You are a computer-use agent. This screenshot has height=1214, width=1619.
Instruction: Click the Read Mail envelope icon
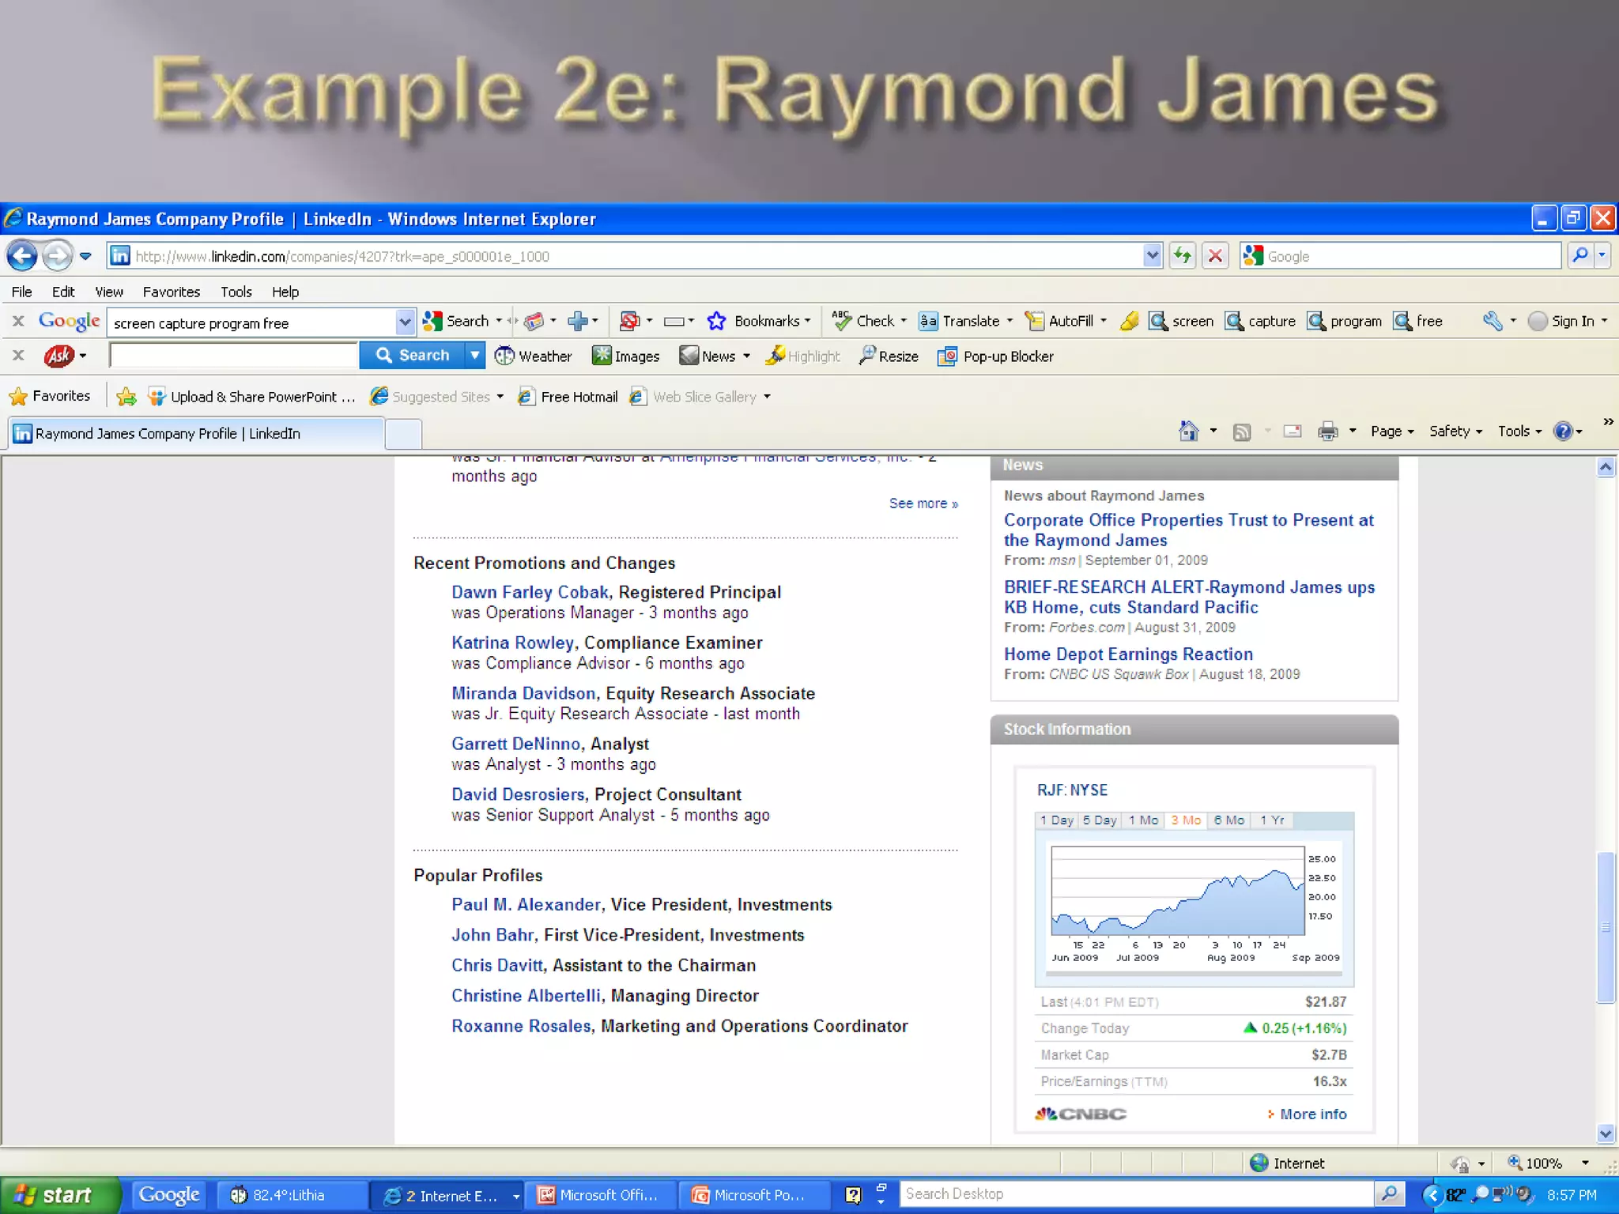tap(1293, 431)
